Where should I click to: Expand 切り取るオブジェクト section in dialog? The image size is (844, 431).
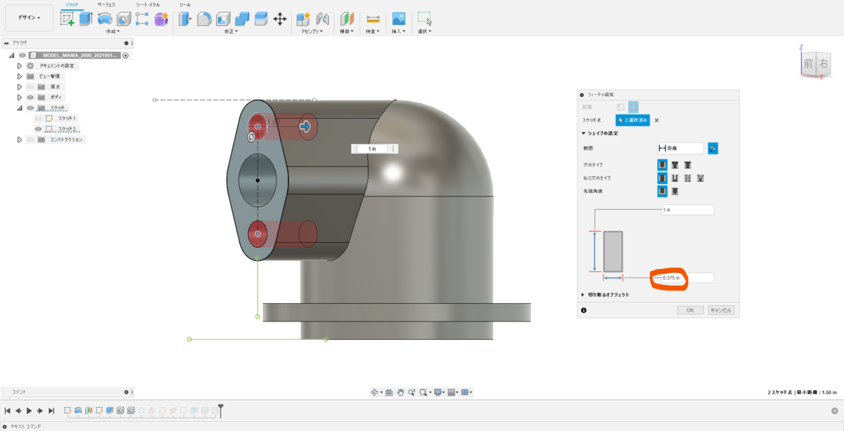(x=583, y=295)
